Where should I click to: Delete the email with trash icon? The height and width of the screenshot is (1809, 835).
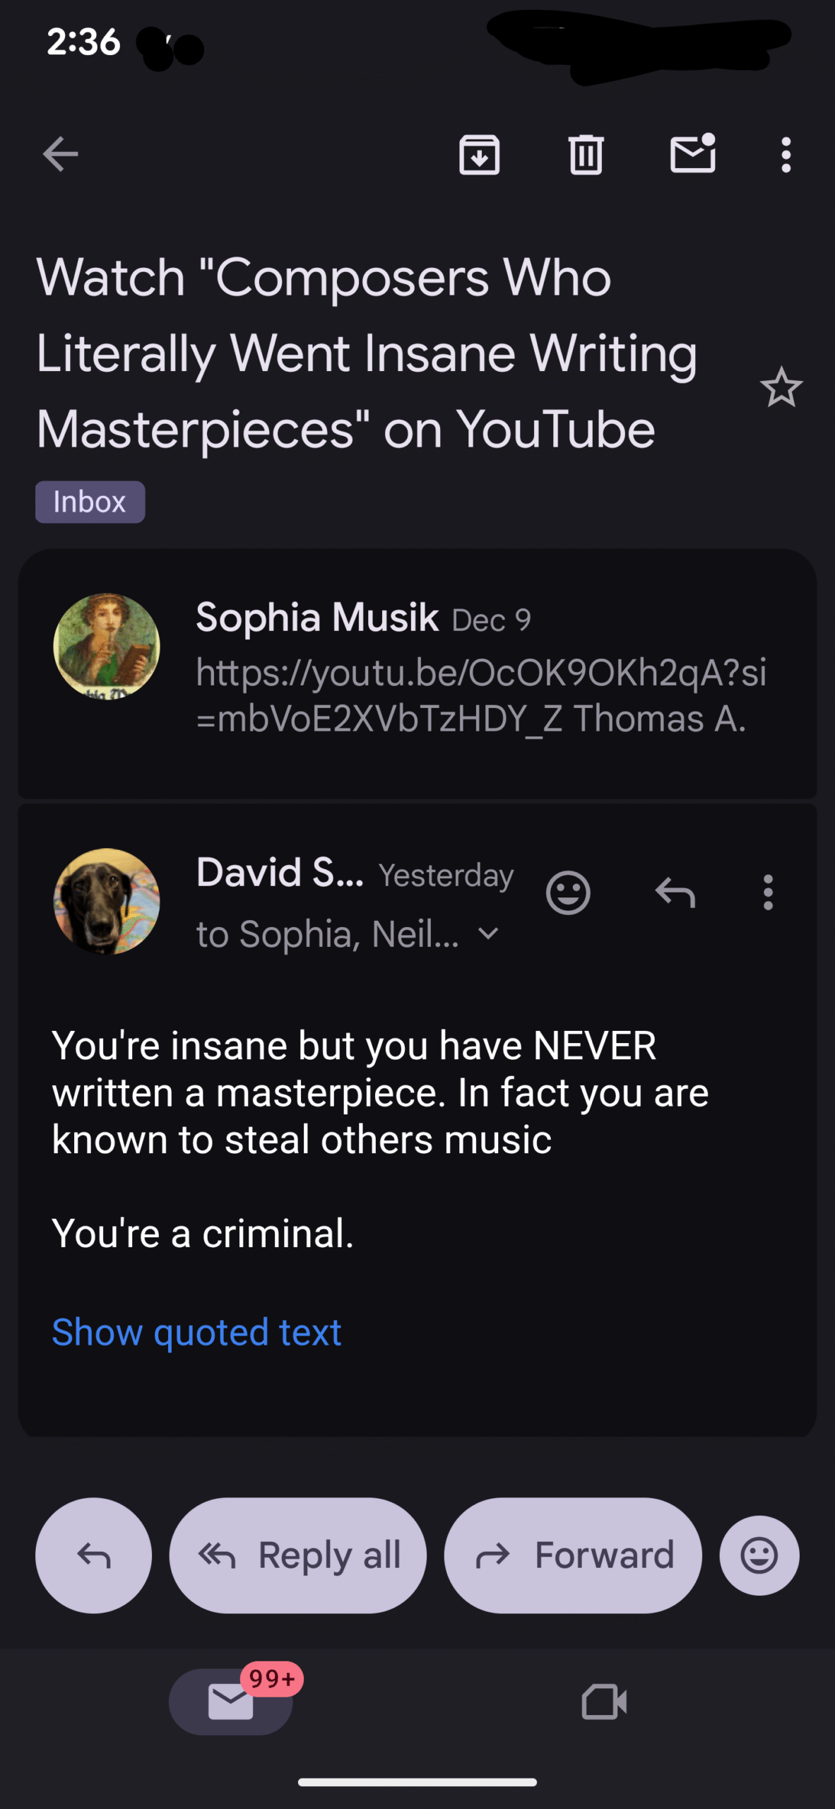(586, 155)
